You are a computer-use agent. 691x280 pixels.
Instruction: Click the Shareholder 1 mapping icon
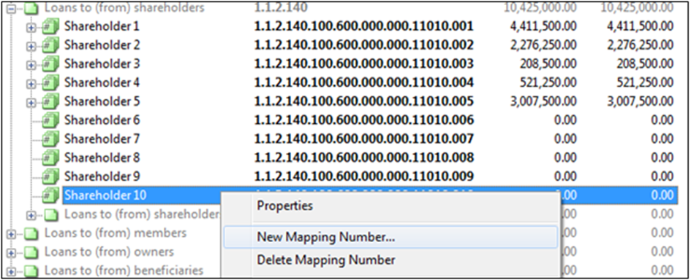tap(50, 27)
